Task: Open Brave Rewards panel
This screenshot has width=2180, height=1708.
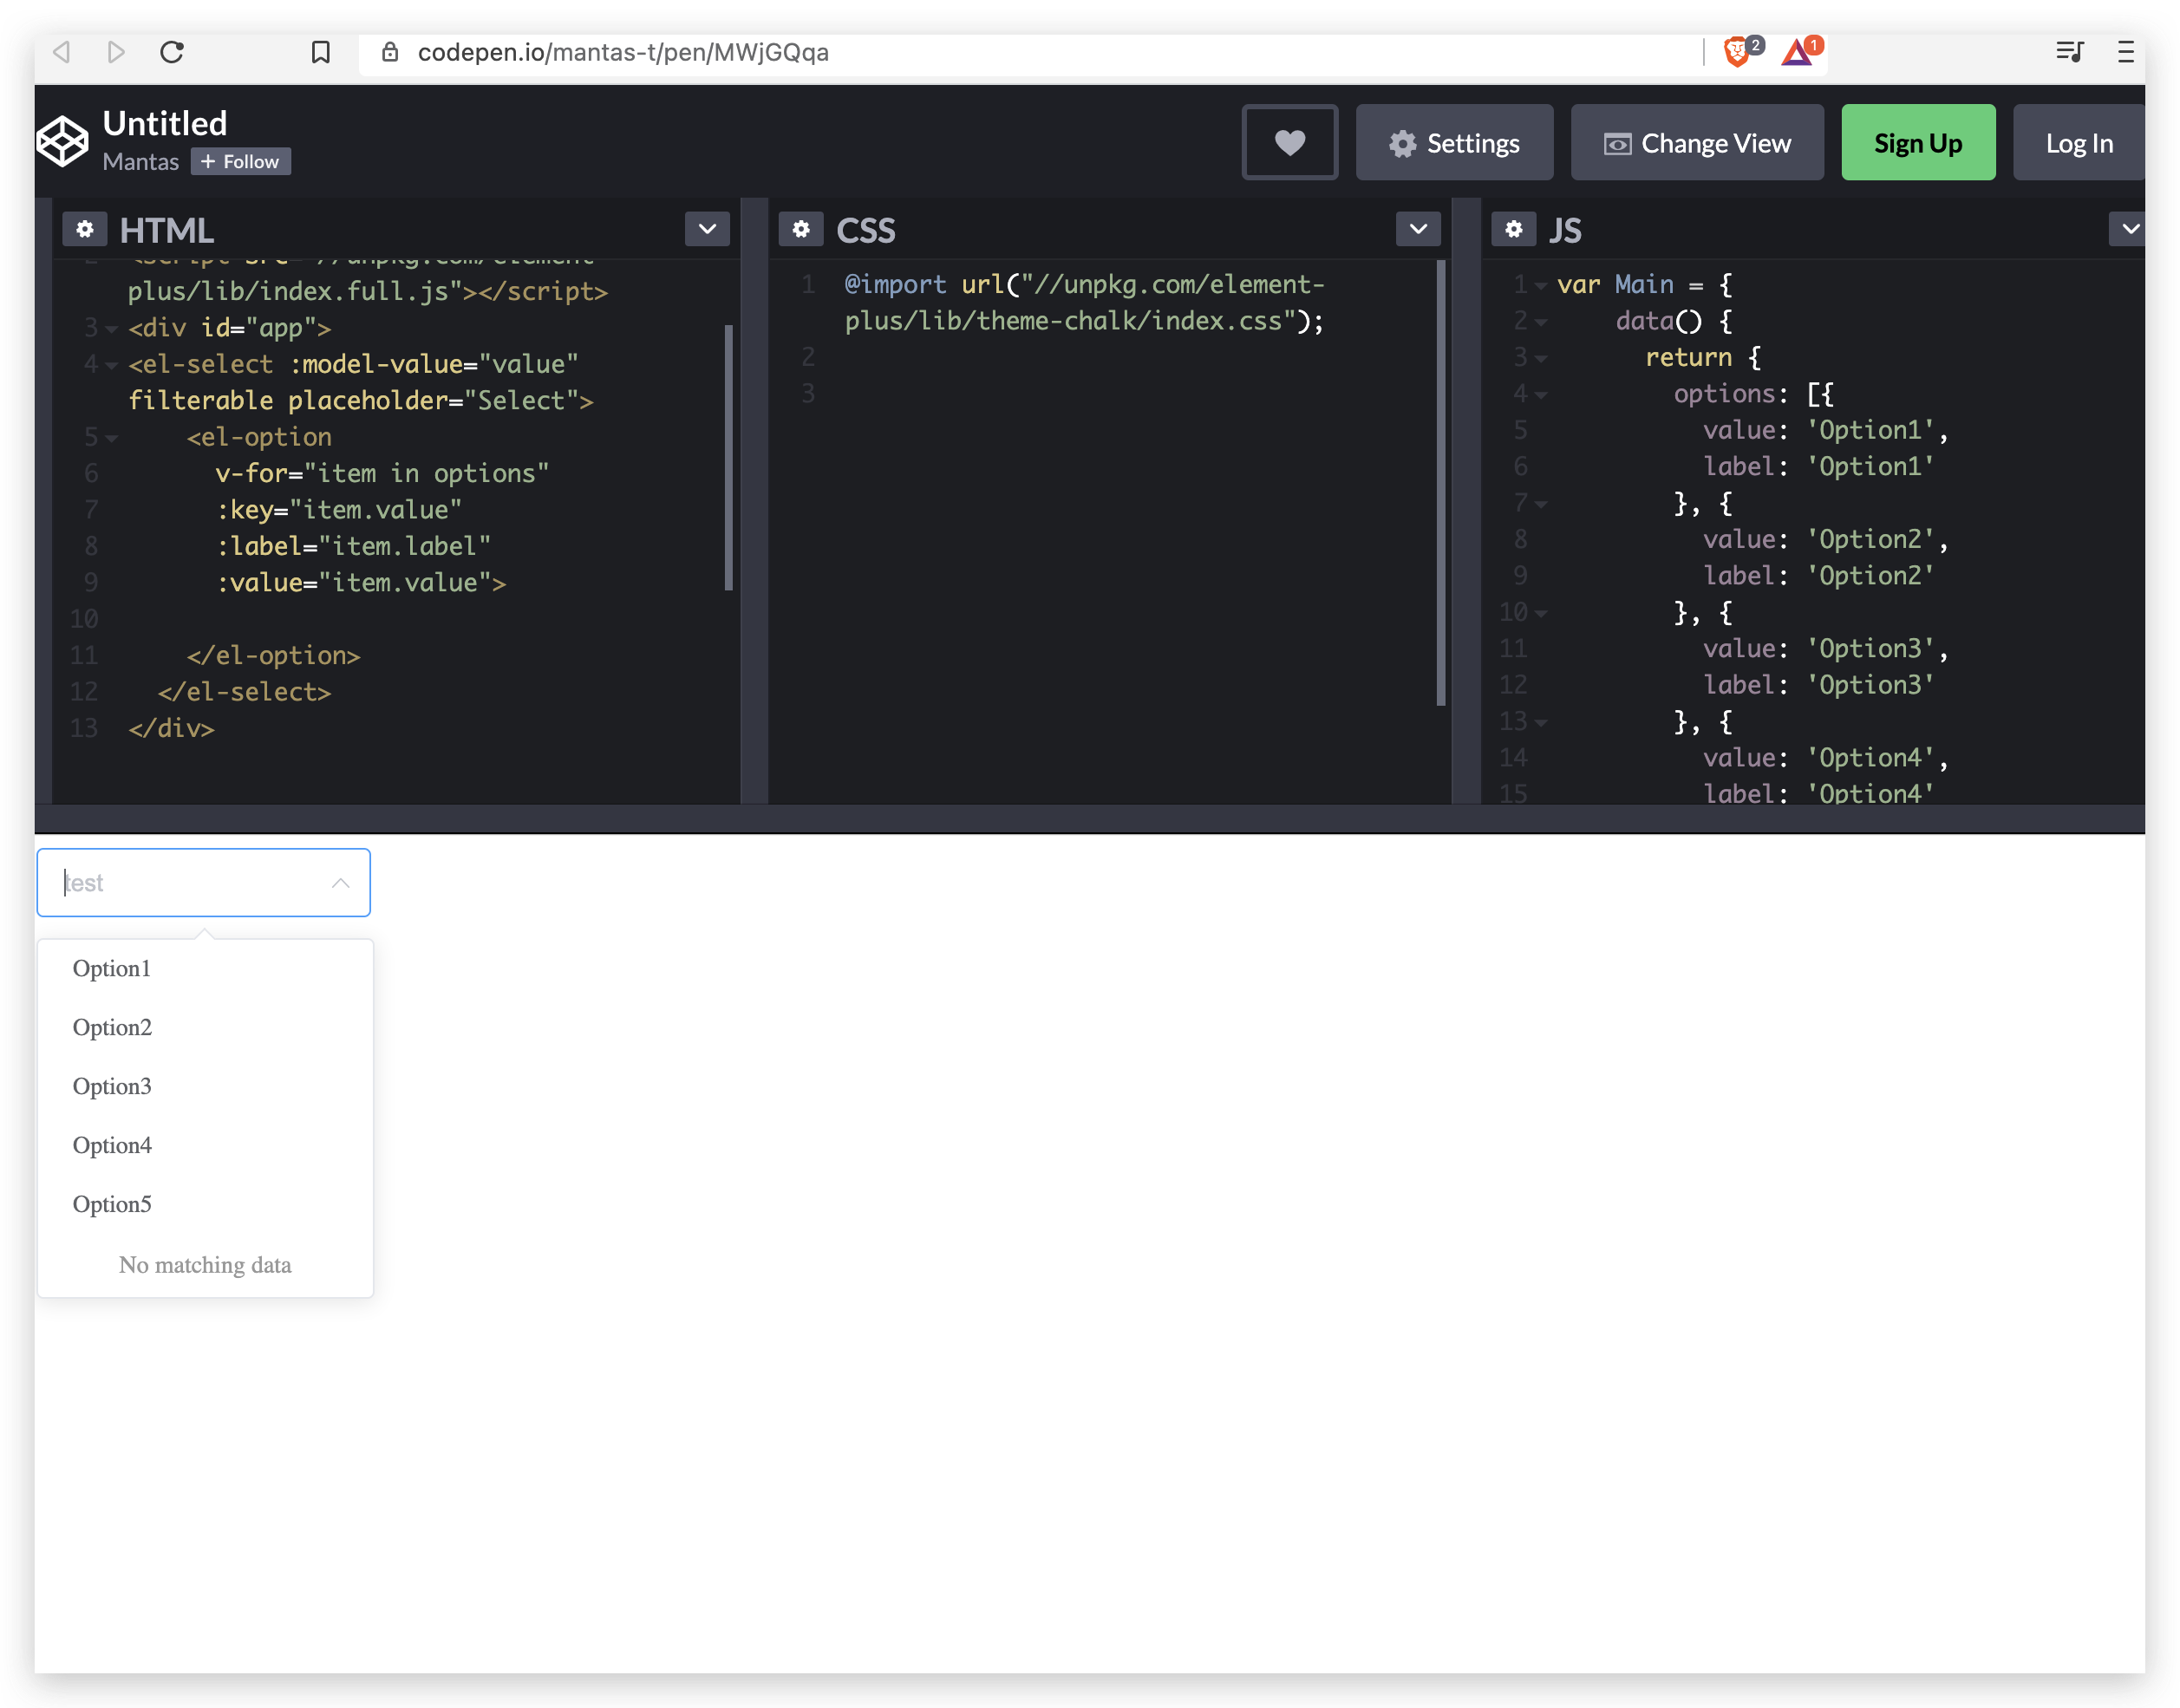Action: coord(1797,52)
